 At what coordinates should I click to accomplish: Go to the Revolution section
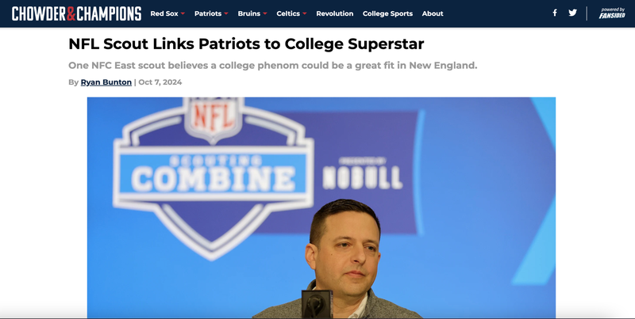(x=334, y=13)
